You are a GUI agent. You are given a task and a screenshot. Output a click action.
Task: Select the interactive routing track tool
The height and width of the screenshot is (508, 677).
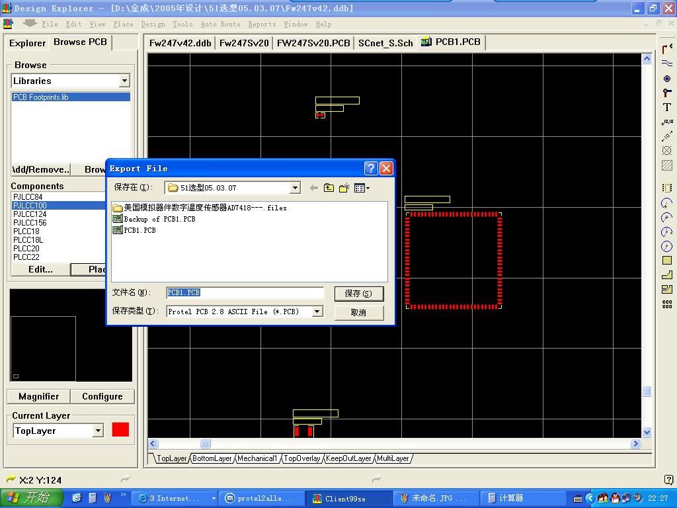pos(667,49)
